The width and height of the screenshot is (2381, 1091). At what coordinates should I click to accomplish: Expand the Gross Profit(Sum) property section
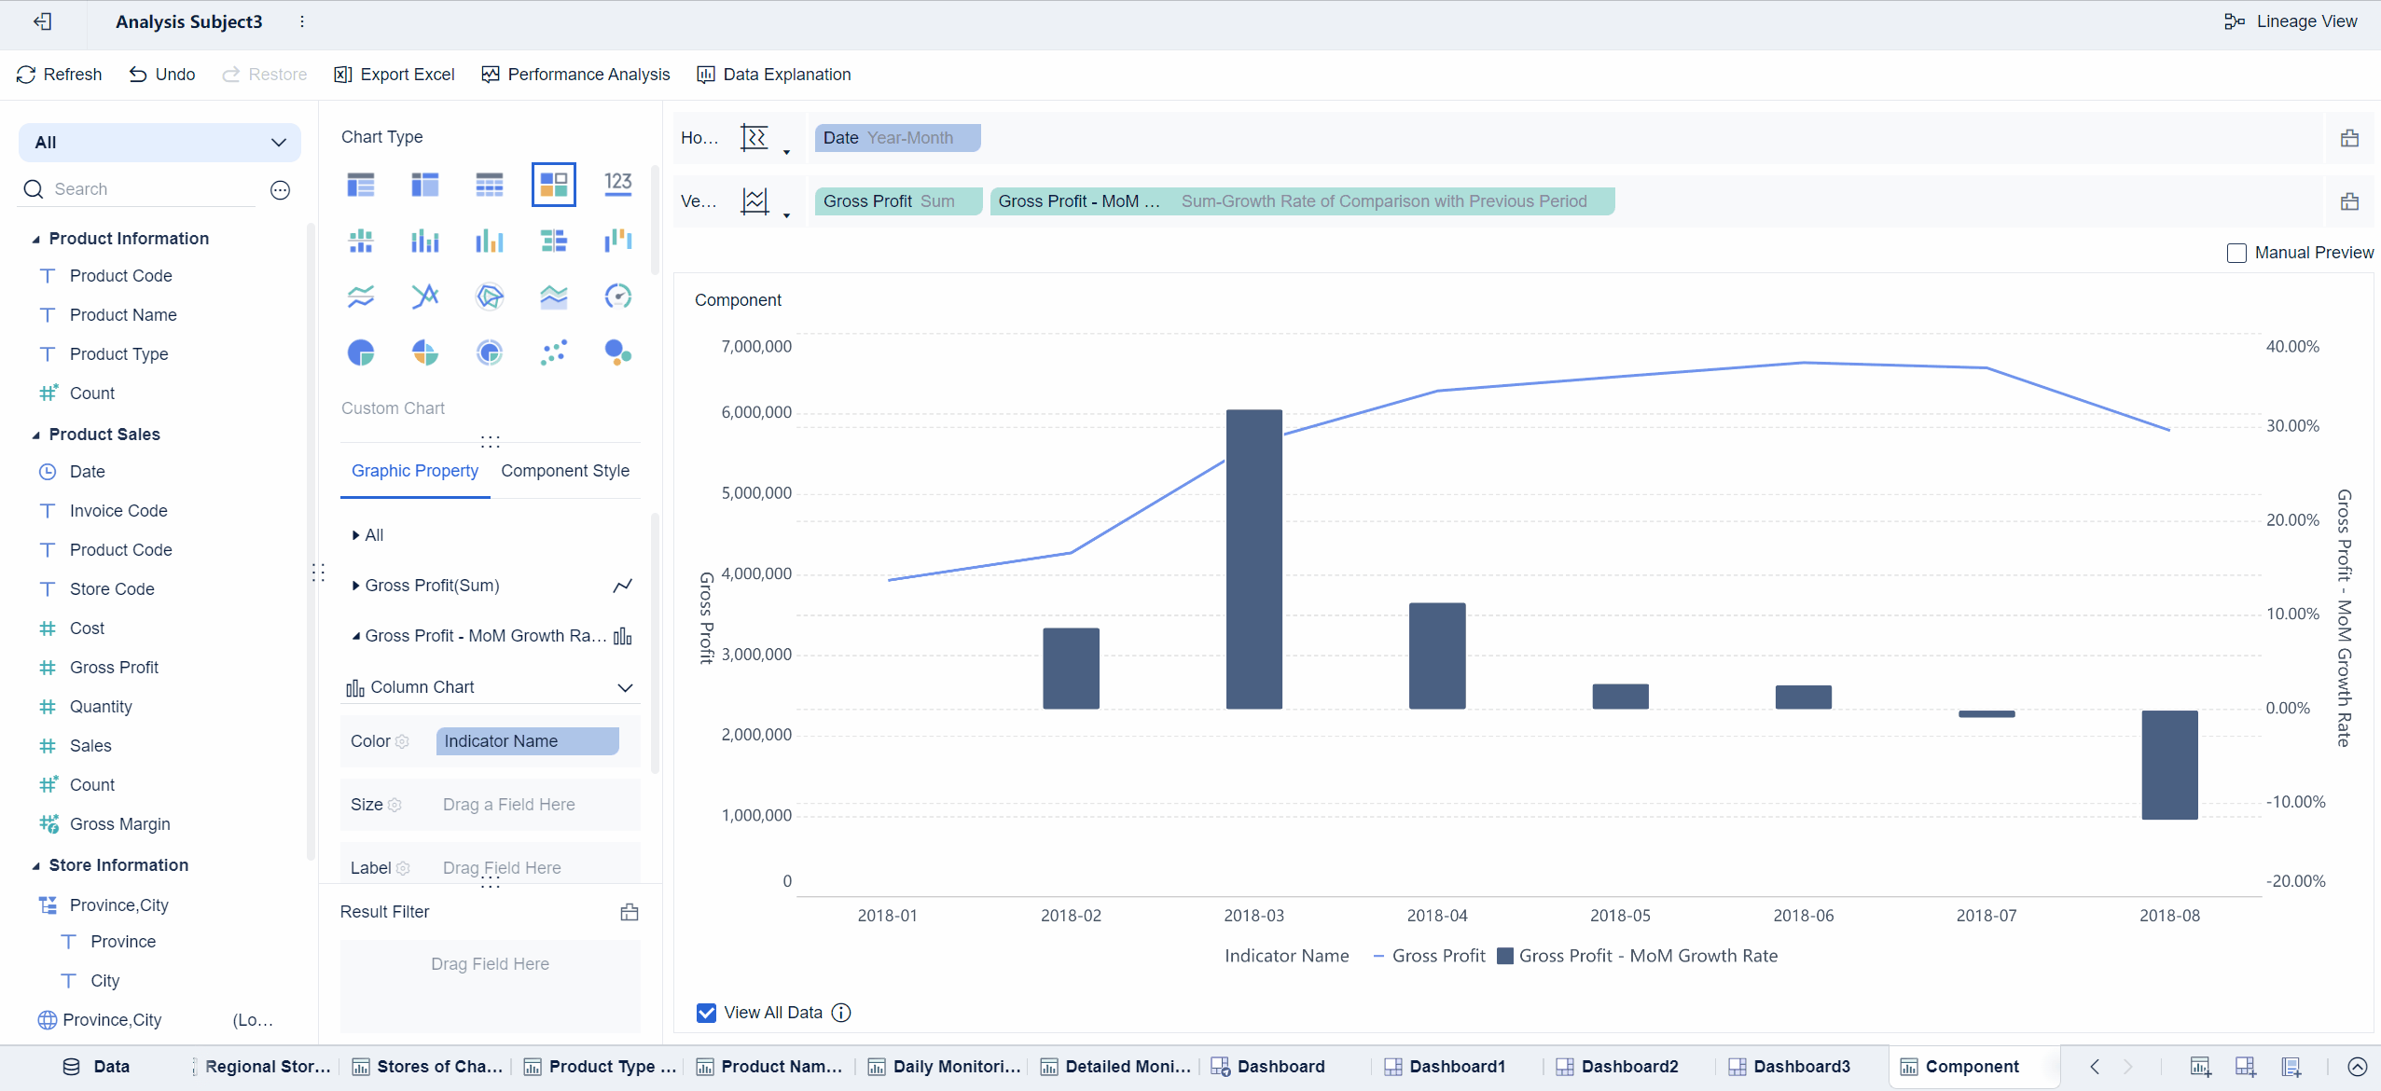[355, 586]
